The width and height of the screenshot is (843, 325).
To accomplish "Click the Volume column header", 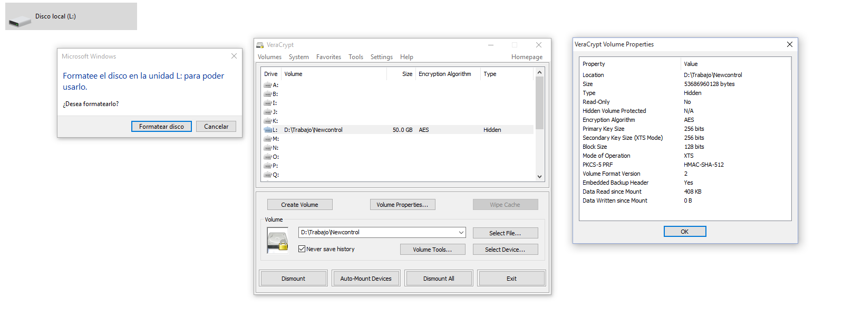I will 334,74.
